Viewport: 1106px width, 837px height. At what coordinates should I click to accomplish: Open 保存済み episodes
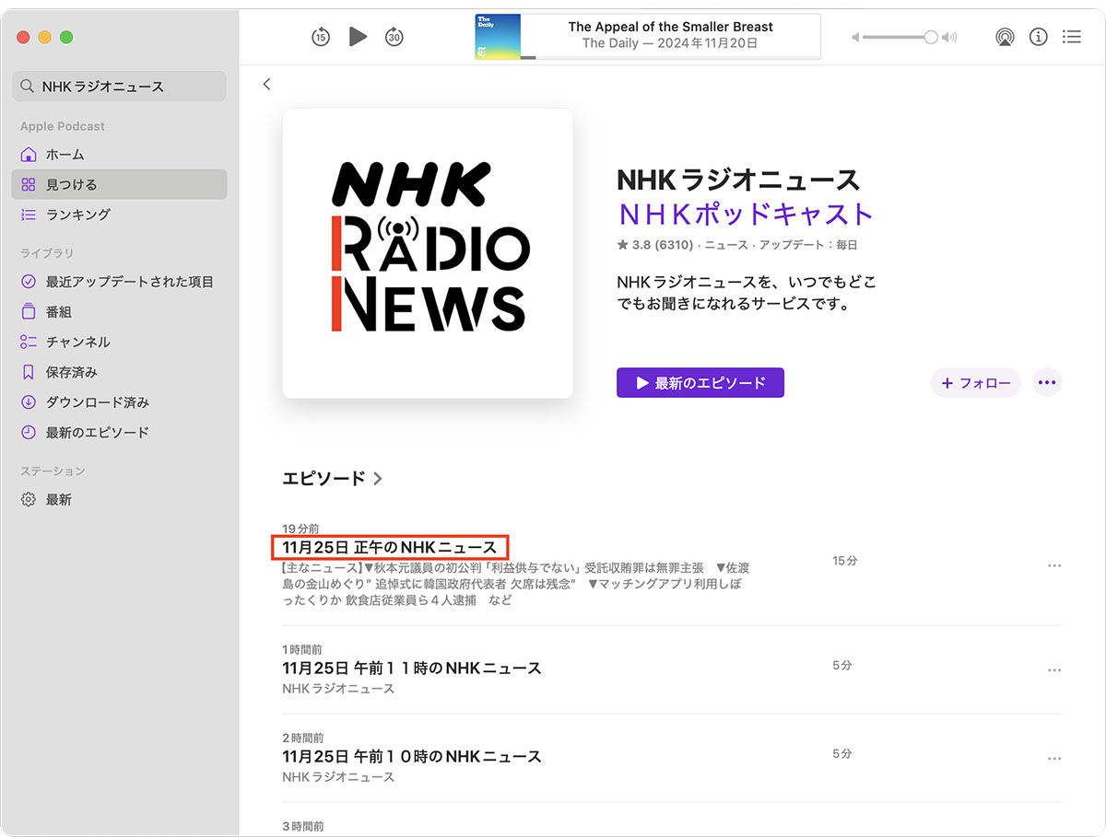click(119, 372)
